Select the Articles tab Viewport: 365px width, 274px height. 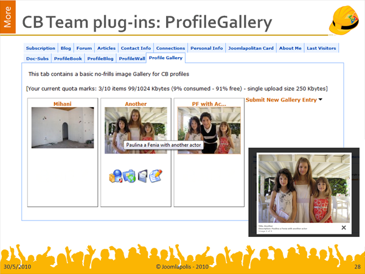(106, 48)
